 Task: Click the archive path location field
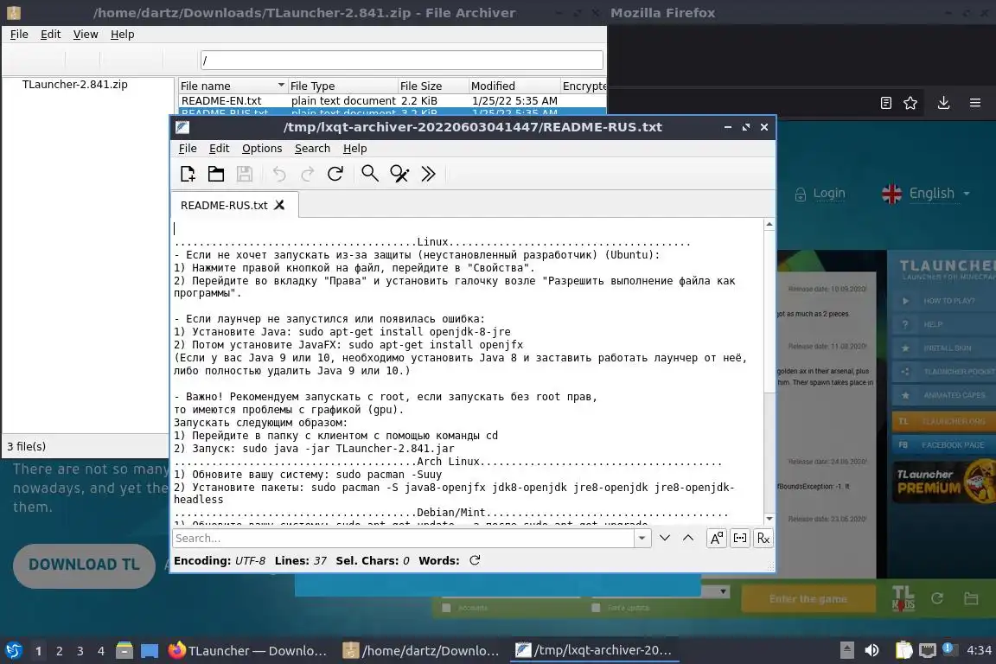(401, 60)
